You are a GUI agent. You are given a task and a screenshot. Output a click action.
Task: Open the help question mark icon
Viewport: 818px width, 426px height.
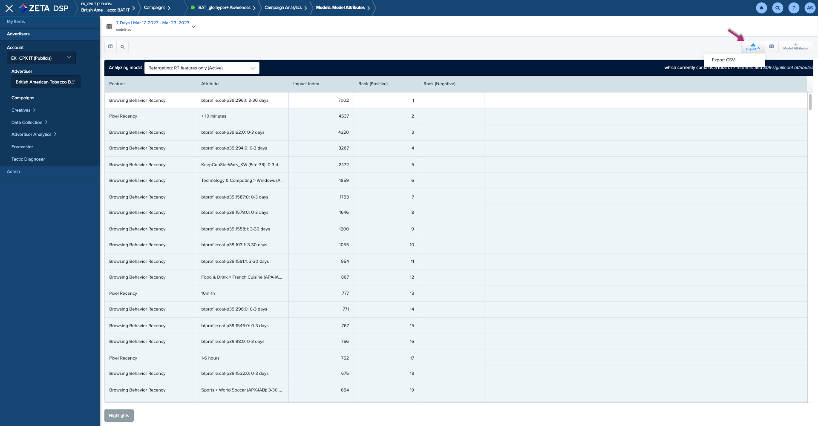point(794,8)
